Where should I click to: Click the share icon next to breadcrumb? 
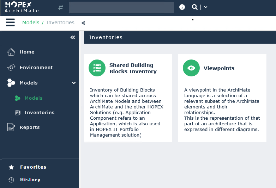pos(83,23)
